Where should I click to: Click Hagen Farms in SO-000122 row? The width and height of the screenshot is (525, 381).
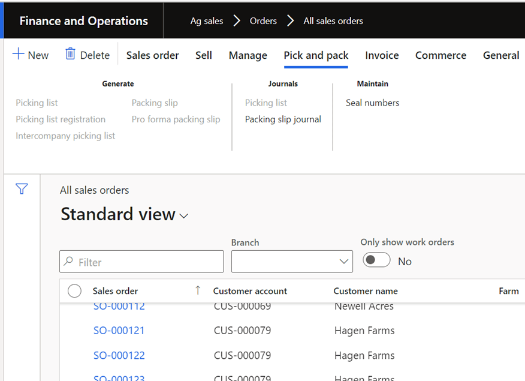pyautogui.click(x=364, y=355)
